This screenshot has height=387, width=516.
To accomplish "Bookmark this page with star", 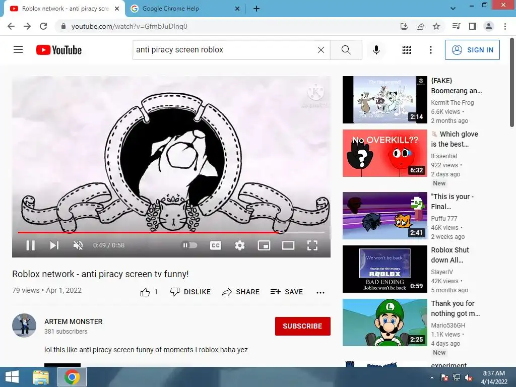I will coord(436,26).
